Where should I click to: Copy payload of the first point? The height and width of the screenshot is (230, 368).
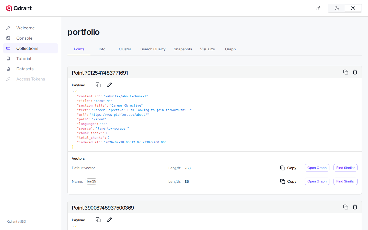[98, 85]
